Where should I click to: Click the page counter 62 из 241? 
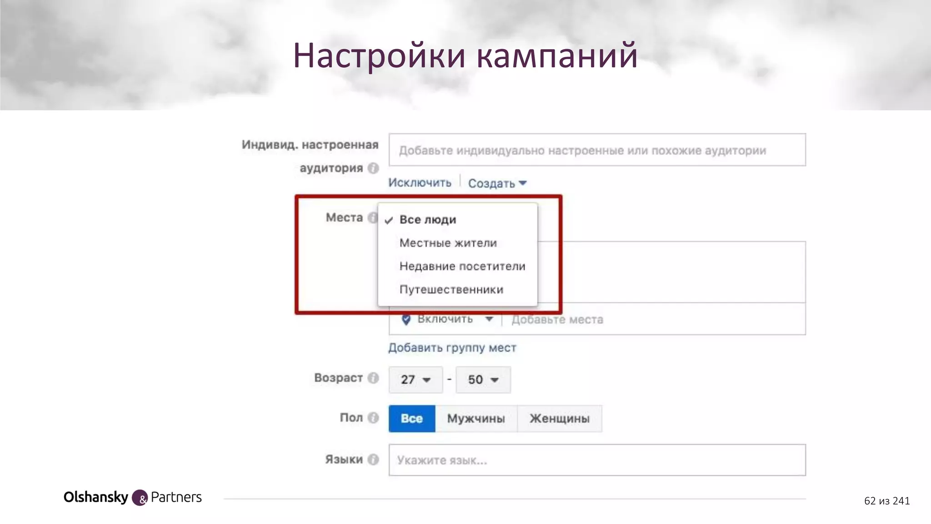tap(887, 501)
